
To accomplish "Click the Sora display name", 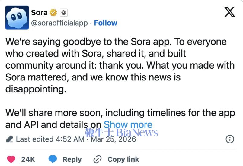I will coord(39,12).
